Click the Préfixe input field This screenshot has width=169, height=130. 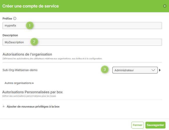coord(82,25)
